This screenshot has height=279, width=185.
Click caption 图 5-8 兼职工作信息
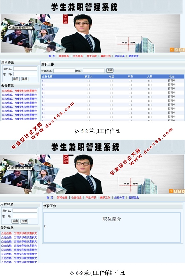tap(97, 131)
